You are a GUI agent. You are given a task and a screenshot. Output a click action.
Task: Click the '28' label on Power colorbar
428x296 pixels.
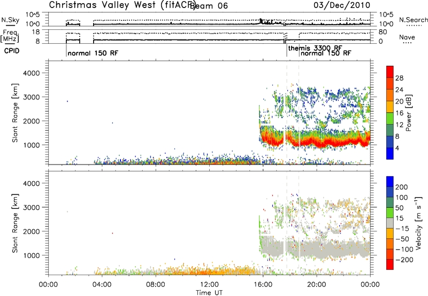(399, 78)
